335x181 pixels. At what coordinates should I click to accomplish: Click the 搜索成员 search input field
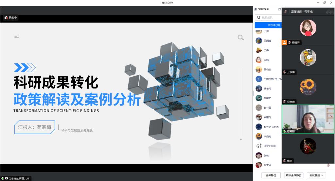click(x=270, y=17)
